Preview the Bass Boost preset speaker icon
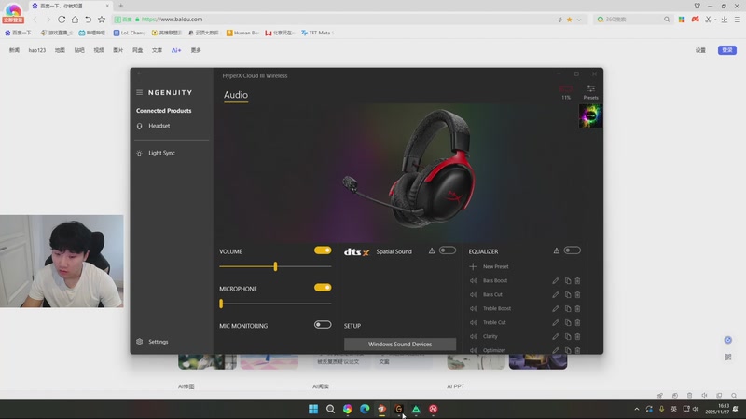 pyautogui.click(x=474, y=281)
